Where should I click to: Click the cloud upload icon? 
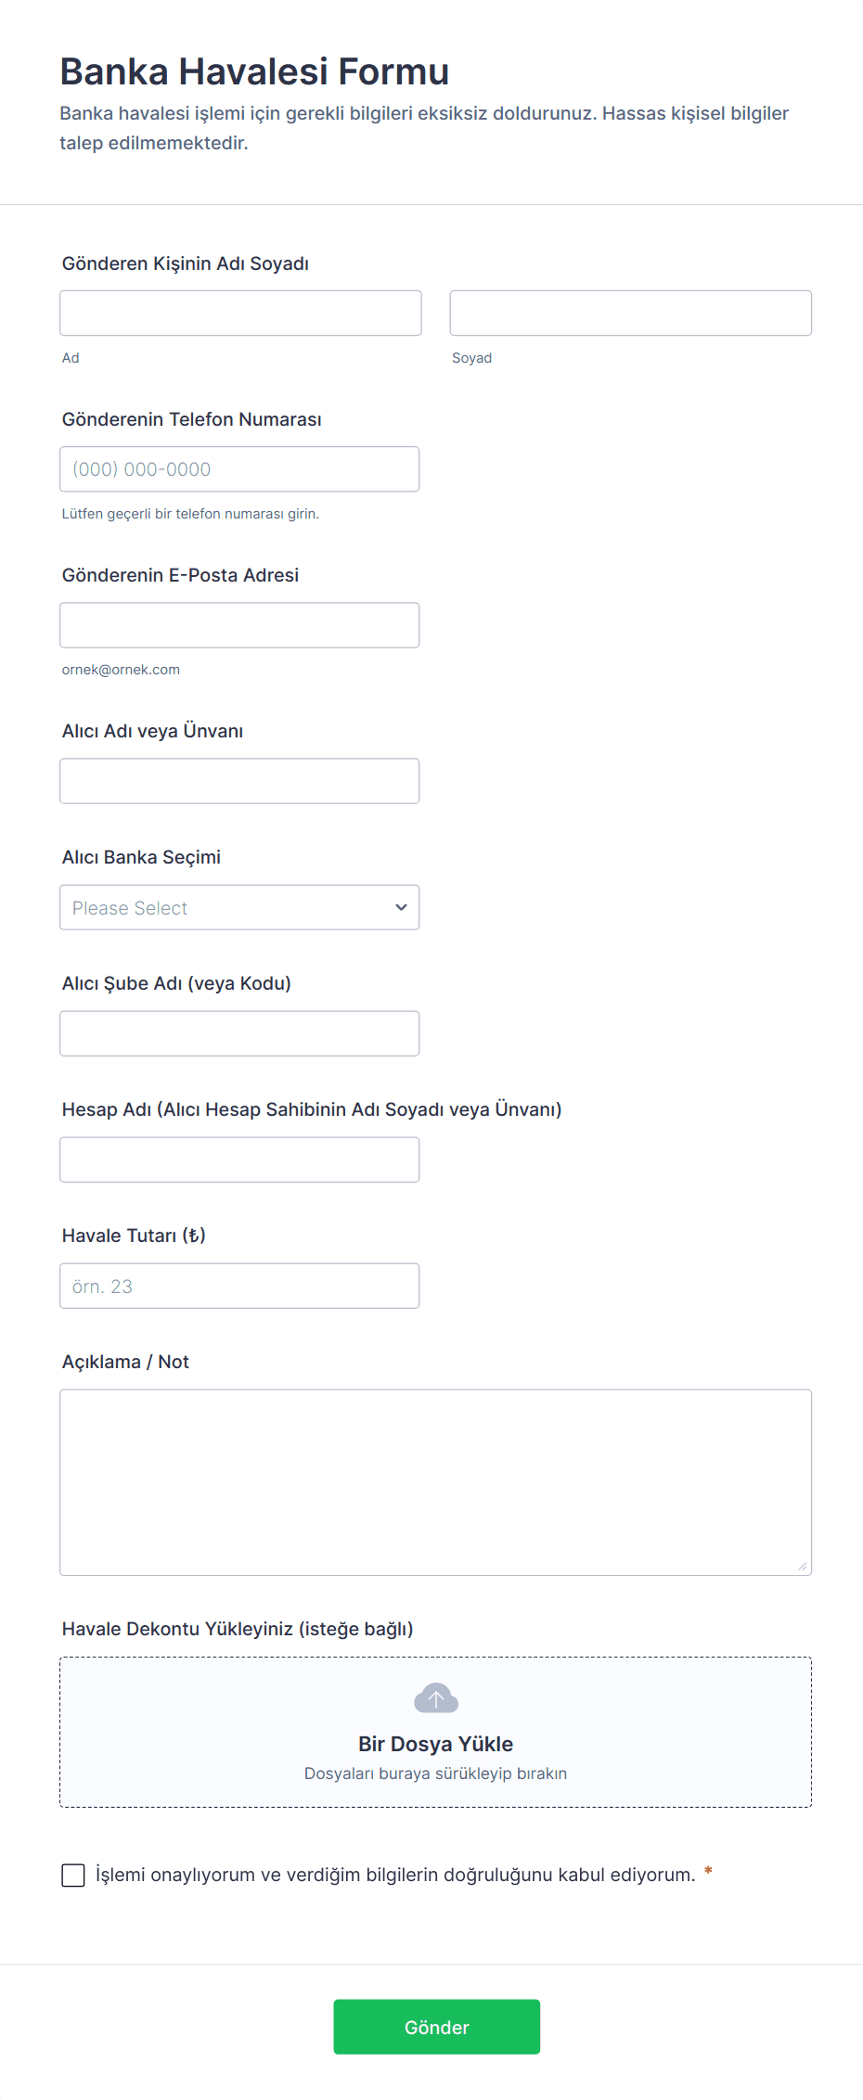click(x=435, y=1698)
